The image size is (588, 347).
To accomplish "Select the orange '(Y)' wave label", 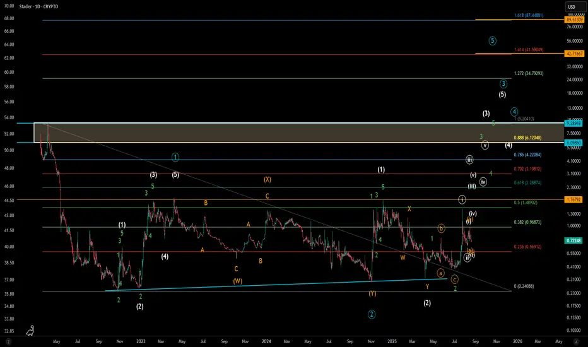I will [x=372, y=294].
